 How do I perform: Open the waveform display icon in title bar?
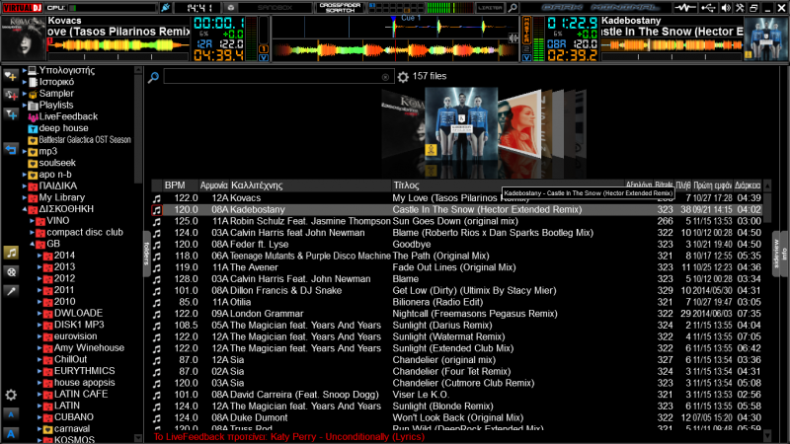coord(684,8)
